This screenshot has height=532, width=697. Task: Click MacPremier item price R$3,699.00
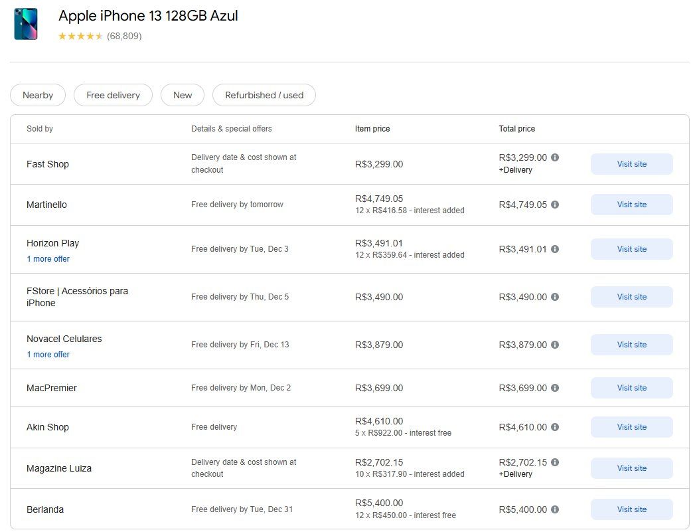tap(379, 388)
